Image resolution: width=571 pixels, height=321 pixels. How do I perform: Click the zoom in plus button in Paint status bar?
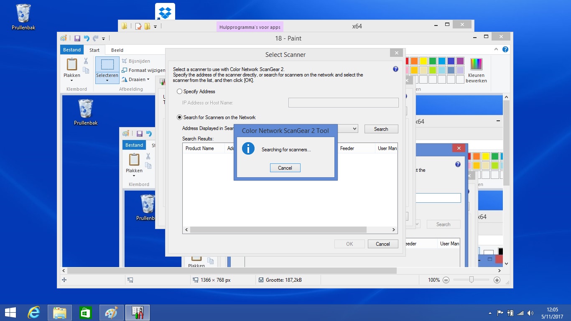point(497,280)
